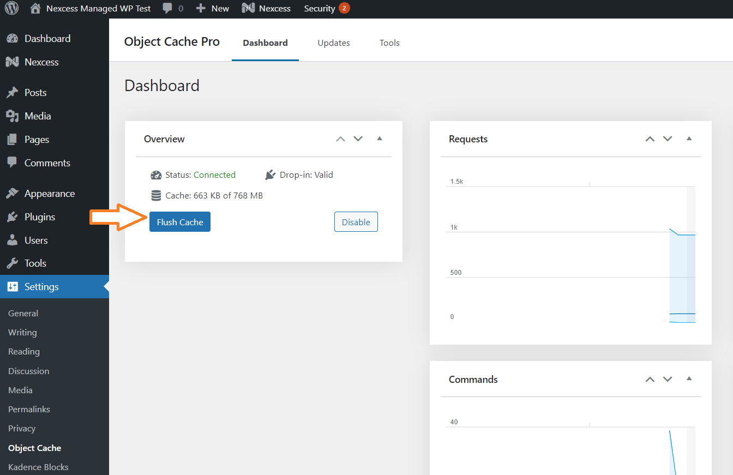This screenshot has width=733, height=475.
Task: Click the Cache 663 KB of 768 MB text
Action: click(214, 195)
